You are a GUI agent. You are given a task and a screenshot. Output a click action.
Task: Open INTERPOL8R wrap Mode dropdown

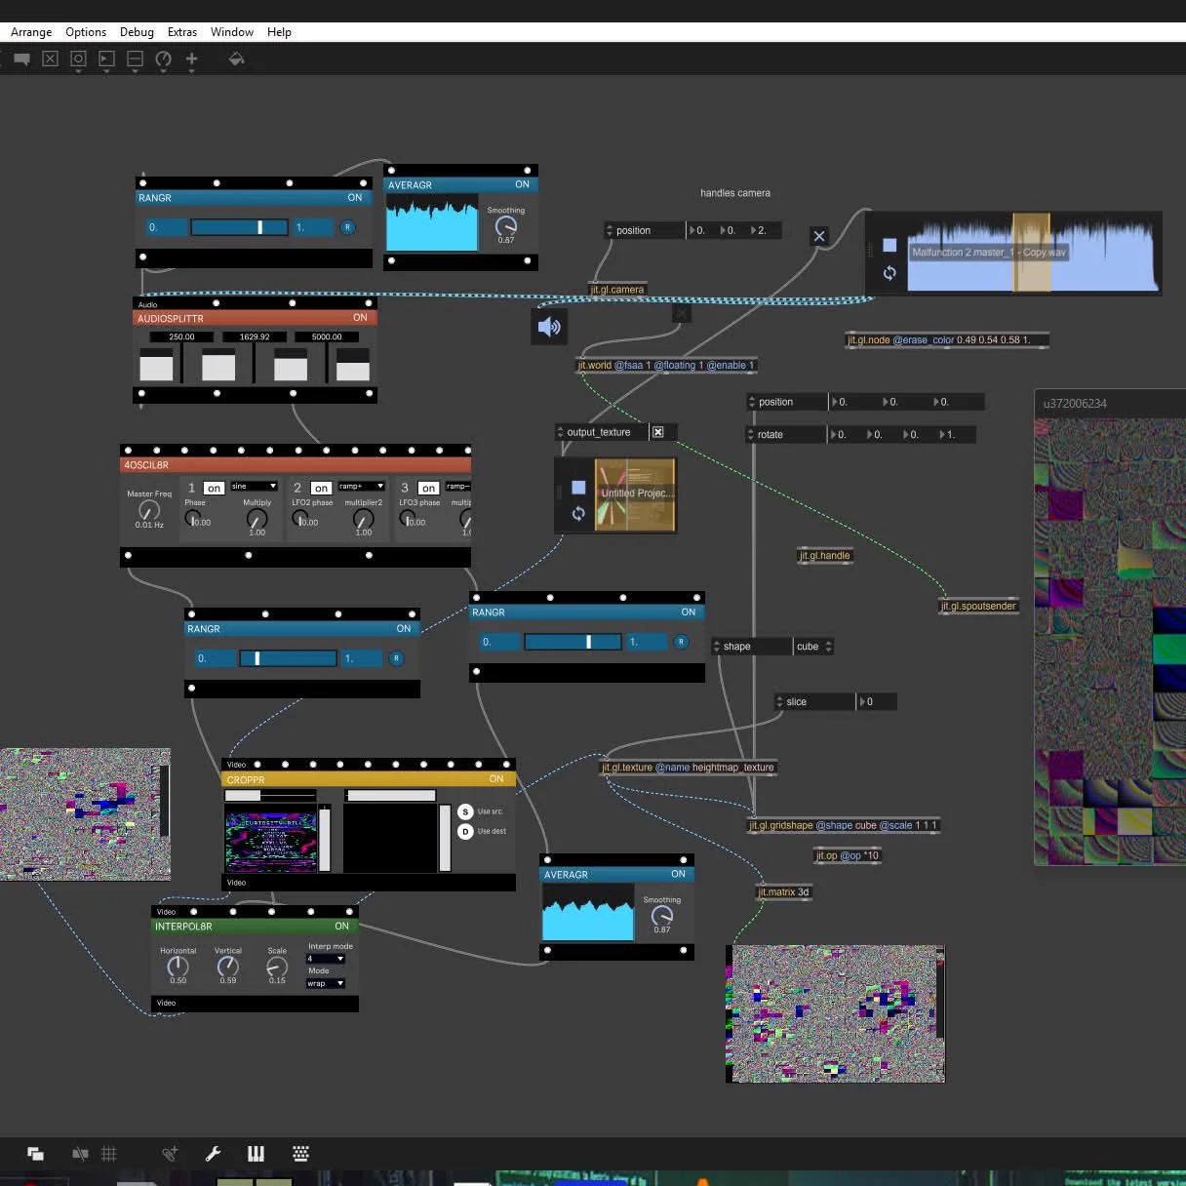[x=326, y=983]
